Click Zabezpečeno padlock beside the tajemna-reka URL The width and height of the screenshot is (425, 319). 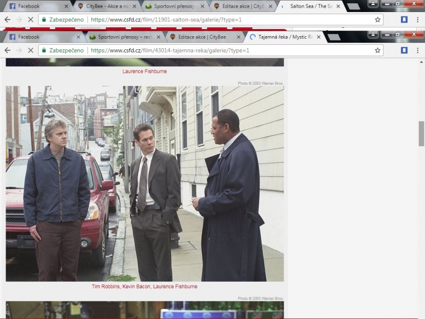pyautogui.click(x=43, y=50)
